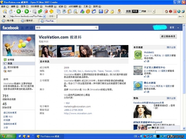Click the Mobile01 page logo icon
Screen dimensions: 186x139
pos(138,55)
